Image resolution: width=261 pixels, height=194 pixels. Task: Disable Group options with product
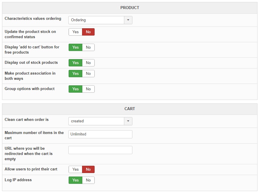(x=88, y=89)
